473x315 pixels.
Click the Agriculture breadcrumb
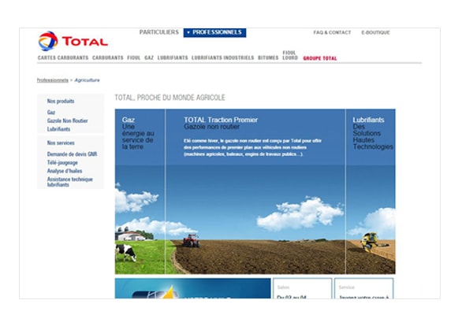(x=87, y=80)
